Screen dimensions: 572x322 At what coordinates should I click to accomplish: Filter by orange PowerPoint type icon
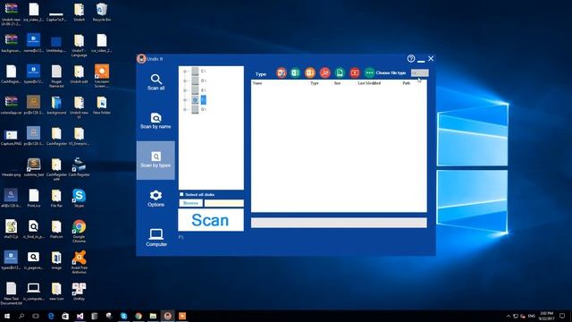[310, 73]
